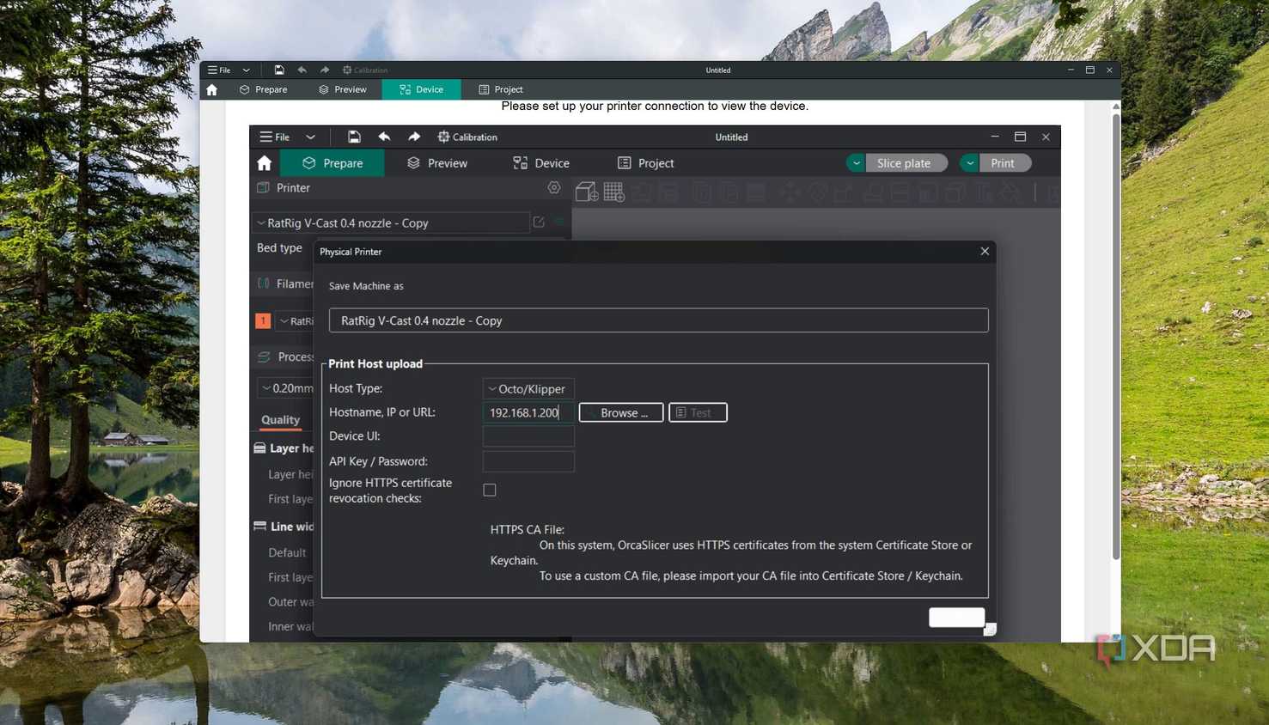Click the redo arrow in the inner window
The image size is (1269, 725).
click(x=414, y=137)
